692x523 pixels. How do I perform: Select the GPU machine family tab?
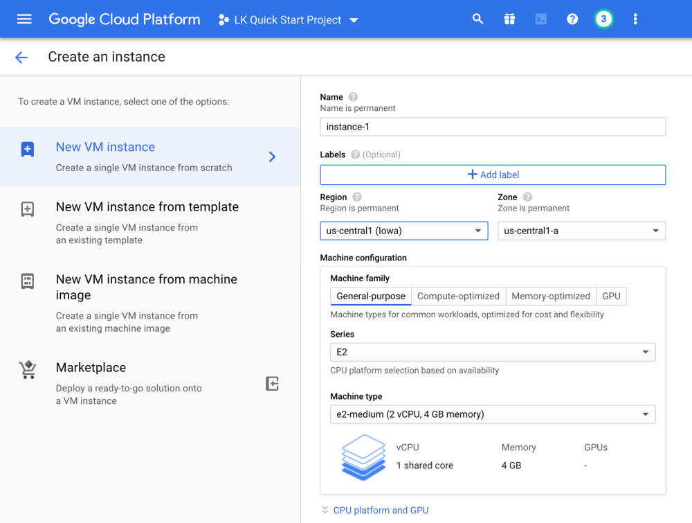(x=611, y=296)
